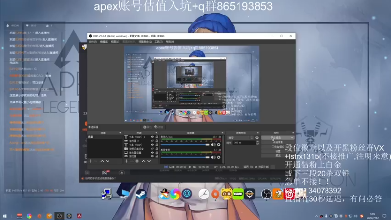Switch to OBS in the Windows taskbar
Image resolution: width=391 pixels, height=220 pixels.
[x=59, y=216]
